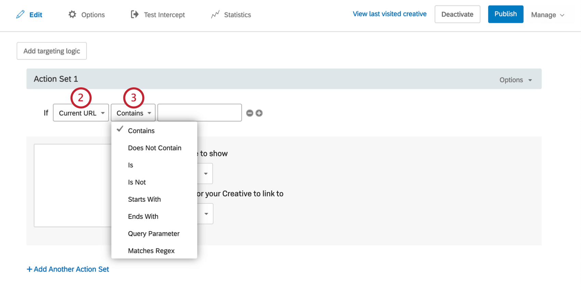Select "Does Not Contain" from the list

[x=154, y=148]
